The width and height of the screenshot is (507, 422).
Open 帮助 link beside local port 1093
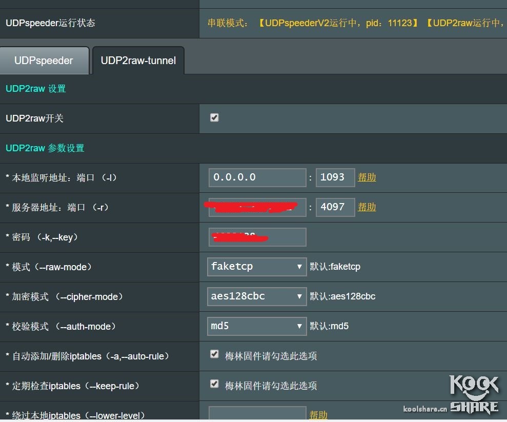point(367,177)
